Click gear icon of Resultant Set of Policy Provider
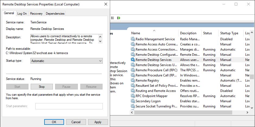 133,86
